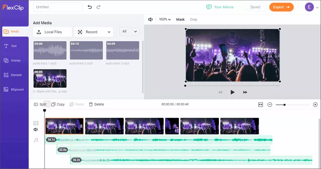Click the 00:00:00 / 00:00:40 time display
Image resolution: width=321 pixels, height=169 pixels.
coord(175,104)
